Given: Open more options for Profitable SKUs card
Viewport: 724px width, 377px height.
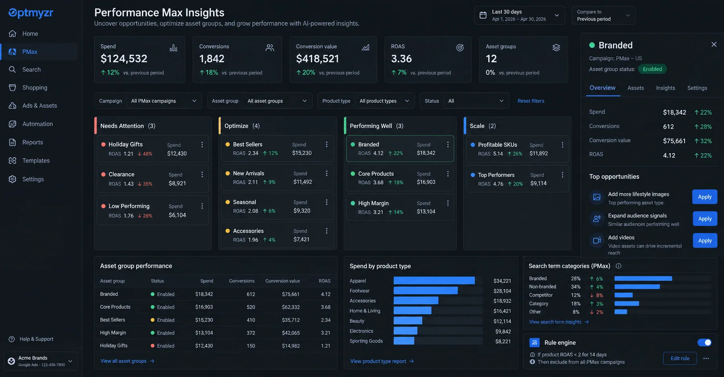Looking at the screenshot, I should point(562,145).
